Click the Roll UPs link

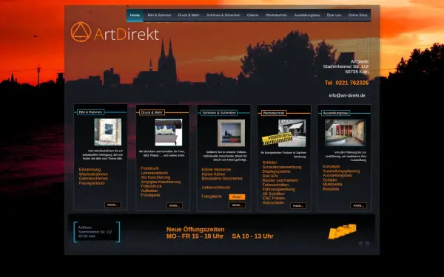(x=270, y=176)
